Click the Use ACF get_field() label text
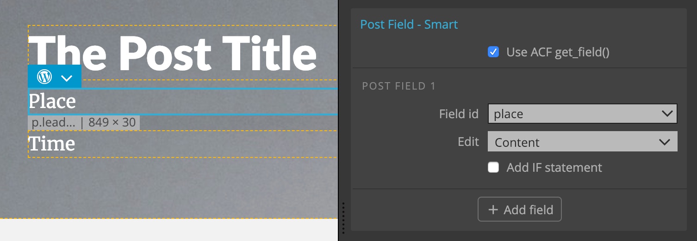The height and width of the screenshot is (241, 697). (x=558, y=52)
